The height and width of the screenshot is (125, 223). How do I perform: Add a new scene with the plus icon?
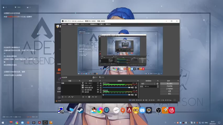pyautogui.click(x=62, y=97)
